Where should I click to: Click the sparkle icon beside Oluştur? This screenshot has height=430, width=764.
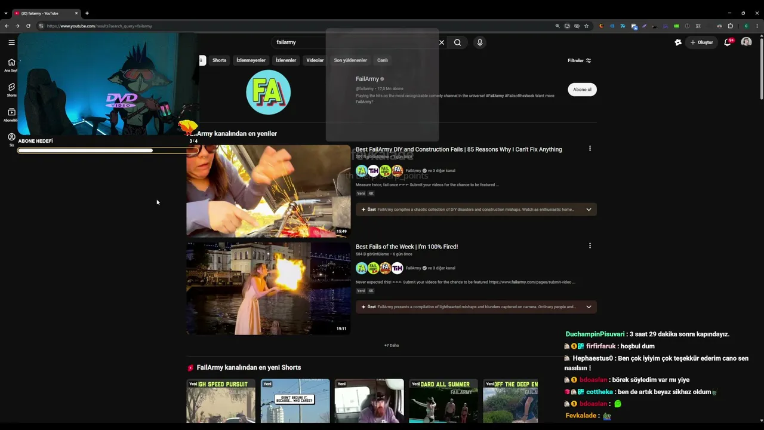point(678,42)
